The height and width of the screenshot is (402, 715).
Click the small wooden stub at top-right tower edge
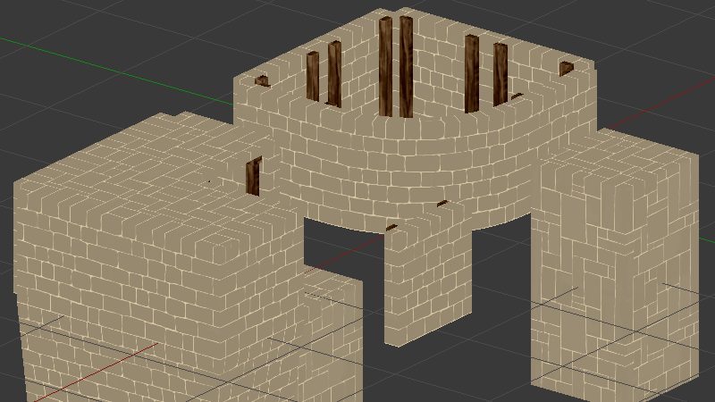coord(566,68)
